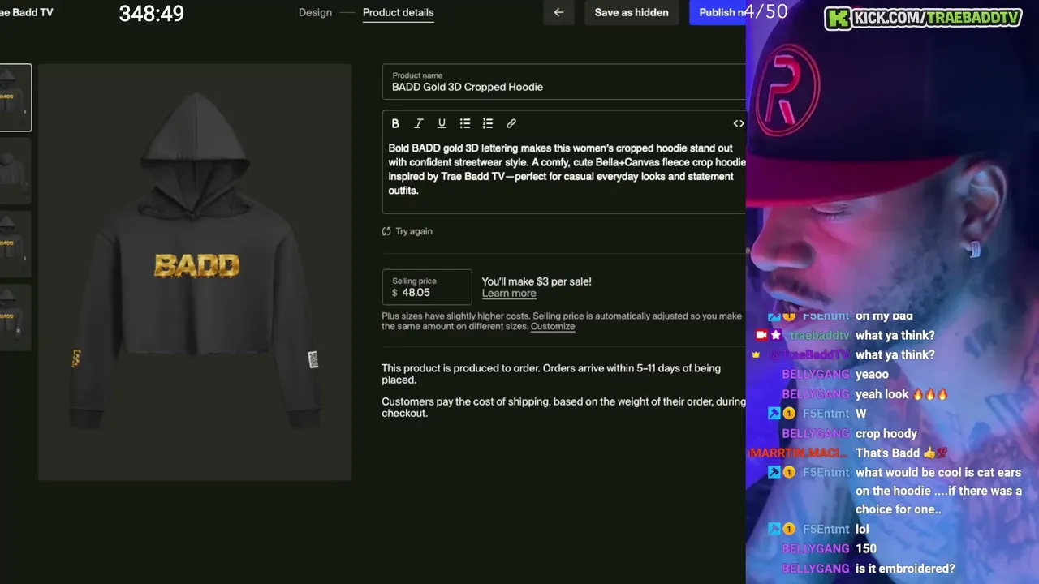This screenshot has width=1039, height=584.
Task: Click the Try again regenerate icon
Action: point(386,231)
